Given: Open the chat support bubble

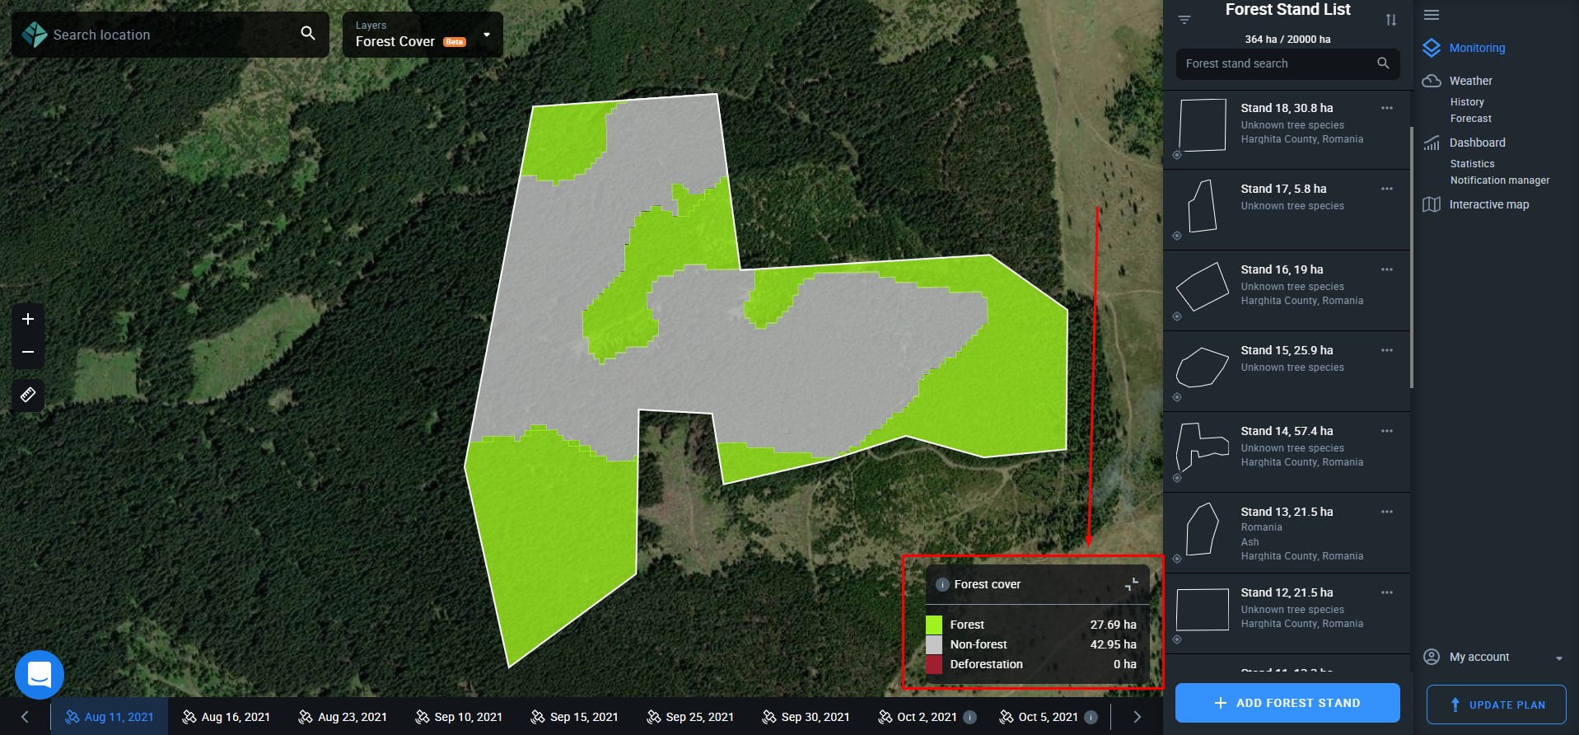Looking at the screenshot, I should tap(39, 675).
